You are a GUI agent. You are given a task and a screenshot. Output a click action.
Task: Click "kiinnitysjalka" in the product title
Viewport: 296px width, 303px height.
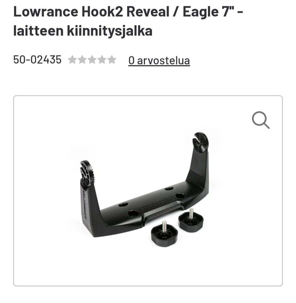[110, 31]
